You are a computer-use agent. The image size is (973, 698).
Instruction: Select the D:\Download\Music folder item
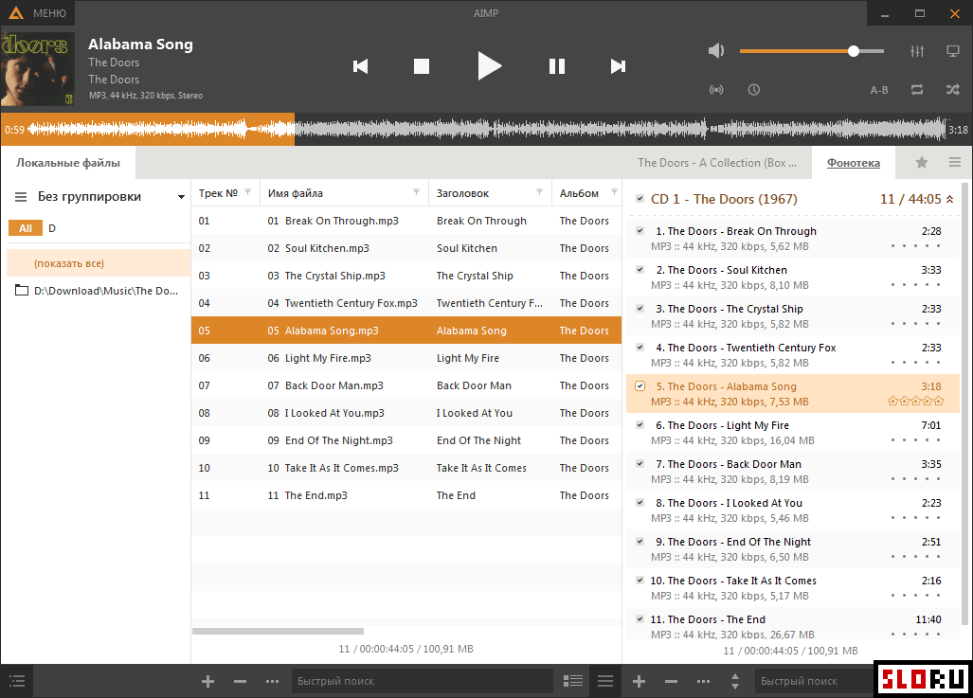(x=99, y=291)
